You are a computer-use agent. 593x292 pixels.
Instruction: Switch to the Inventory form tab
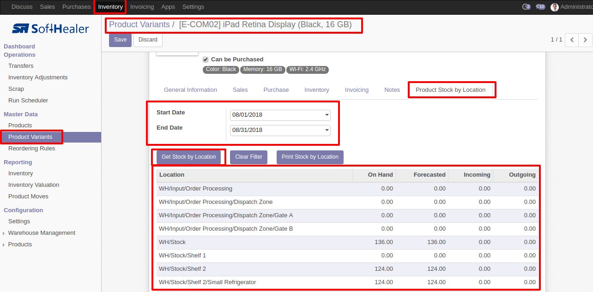[x=317, y=90]
